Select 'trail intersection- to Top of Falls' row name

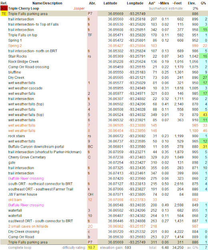33,24
